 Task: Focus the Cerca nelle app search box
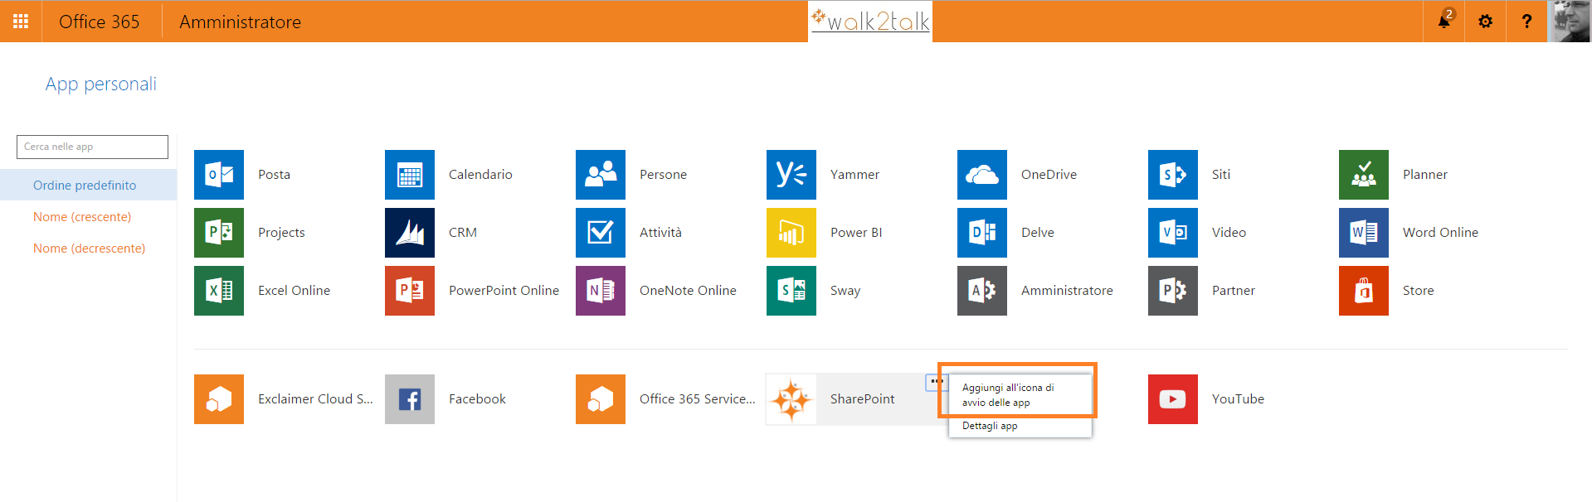[92, 147]
